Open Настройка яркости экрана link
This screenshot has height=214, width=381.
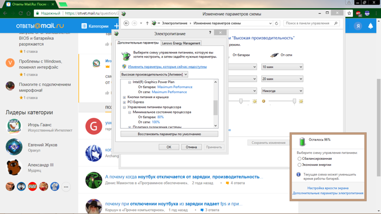(x=328, y=188)
